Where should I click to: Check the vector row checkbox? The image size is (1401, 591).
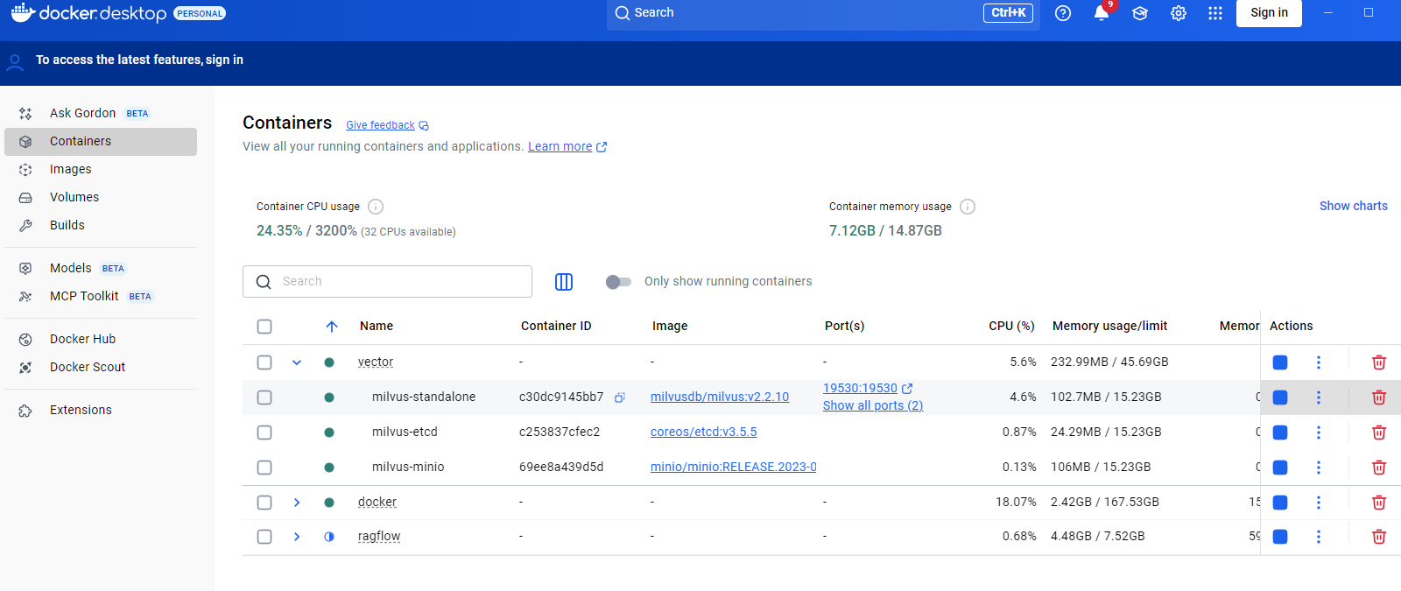click(264, 362)
